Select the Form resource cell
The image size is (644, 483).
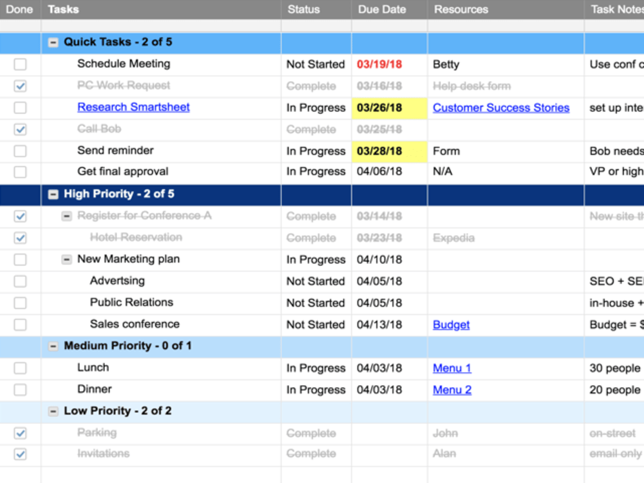tap(506, 151)
